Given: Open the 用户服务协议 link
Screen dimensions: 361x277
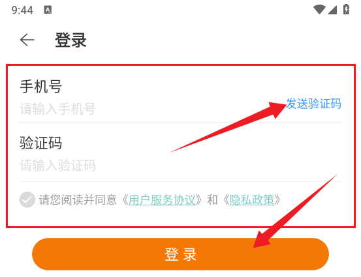Looking at the screenshot, I should pos(162,199).
